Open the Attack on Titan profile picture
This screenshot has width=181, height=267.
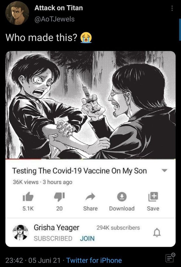17,13
